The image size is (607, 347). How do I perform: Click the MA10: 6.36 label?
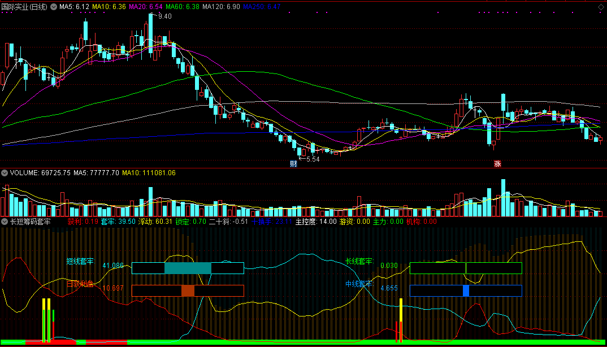click(109, 7)
